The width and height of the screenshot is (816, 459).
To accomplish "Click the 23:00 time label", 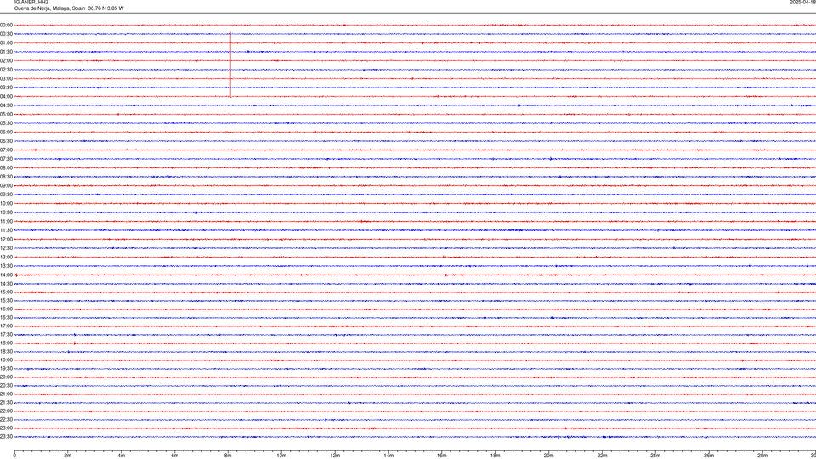I will 6,428.
